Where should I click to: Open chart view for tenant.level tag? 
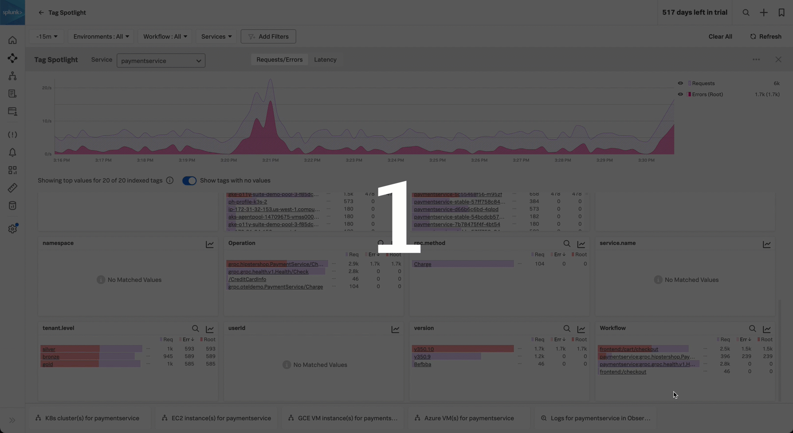pos(210,329)
